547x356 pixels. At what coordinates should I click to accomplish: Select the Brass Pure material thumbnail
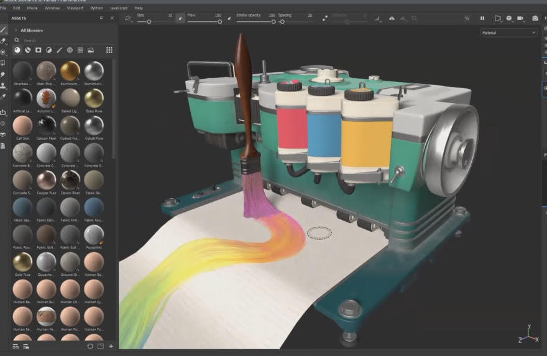point(94,98)
